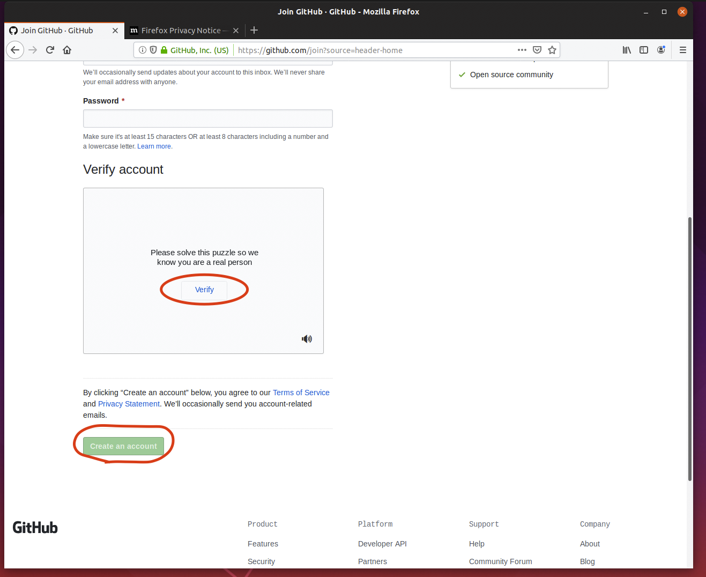Viewport: 706px width, 577px height.
Task: Click the Support footer heading
Action: 484,524
